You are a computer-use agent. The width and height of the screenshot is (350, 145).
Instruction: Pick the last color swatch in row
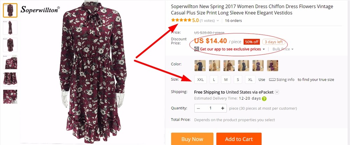[273, 65]
